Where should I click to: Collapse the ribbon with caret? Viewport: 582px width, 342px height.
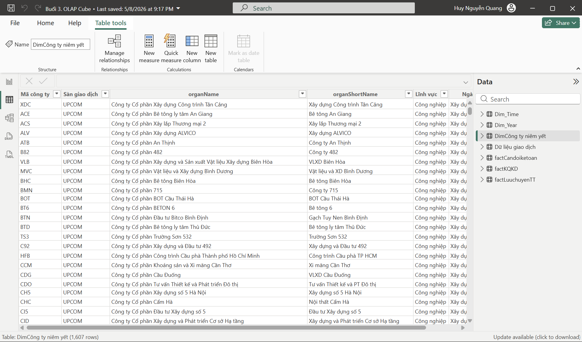(578, 69)
